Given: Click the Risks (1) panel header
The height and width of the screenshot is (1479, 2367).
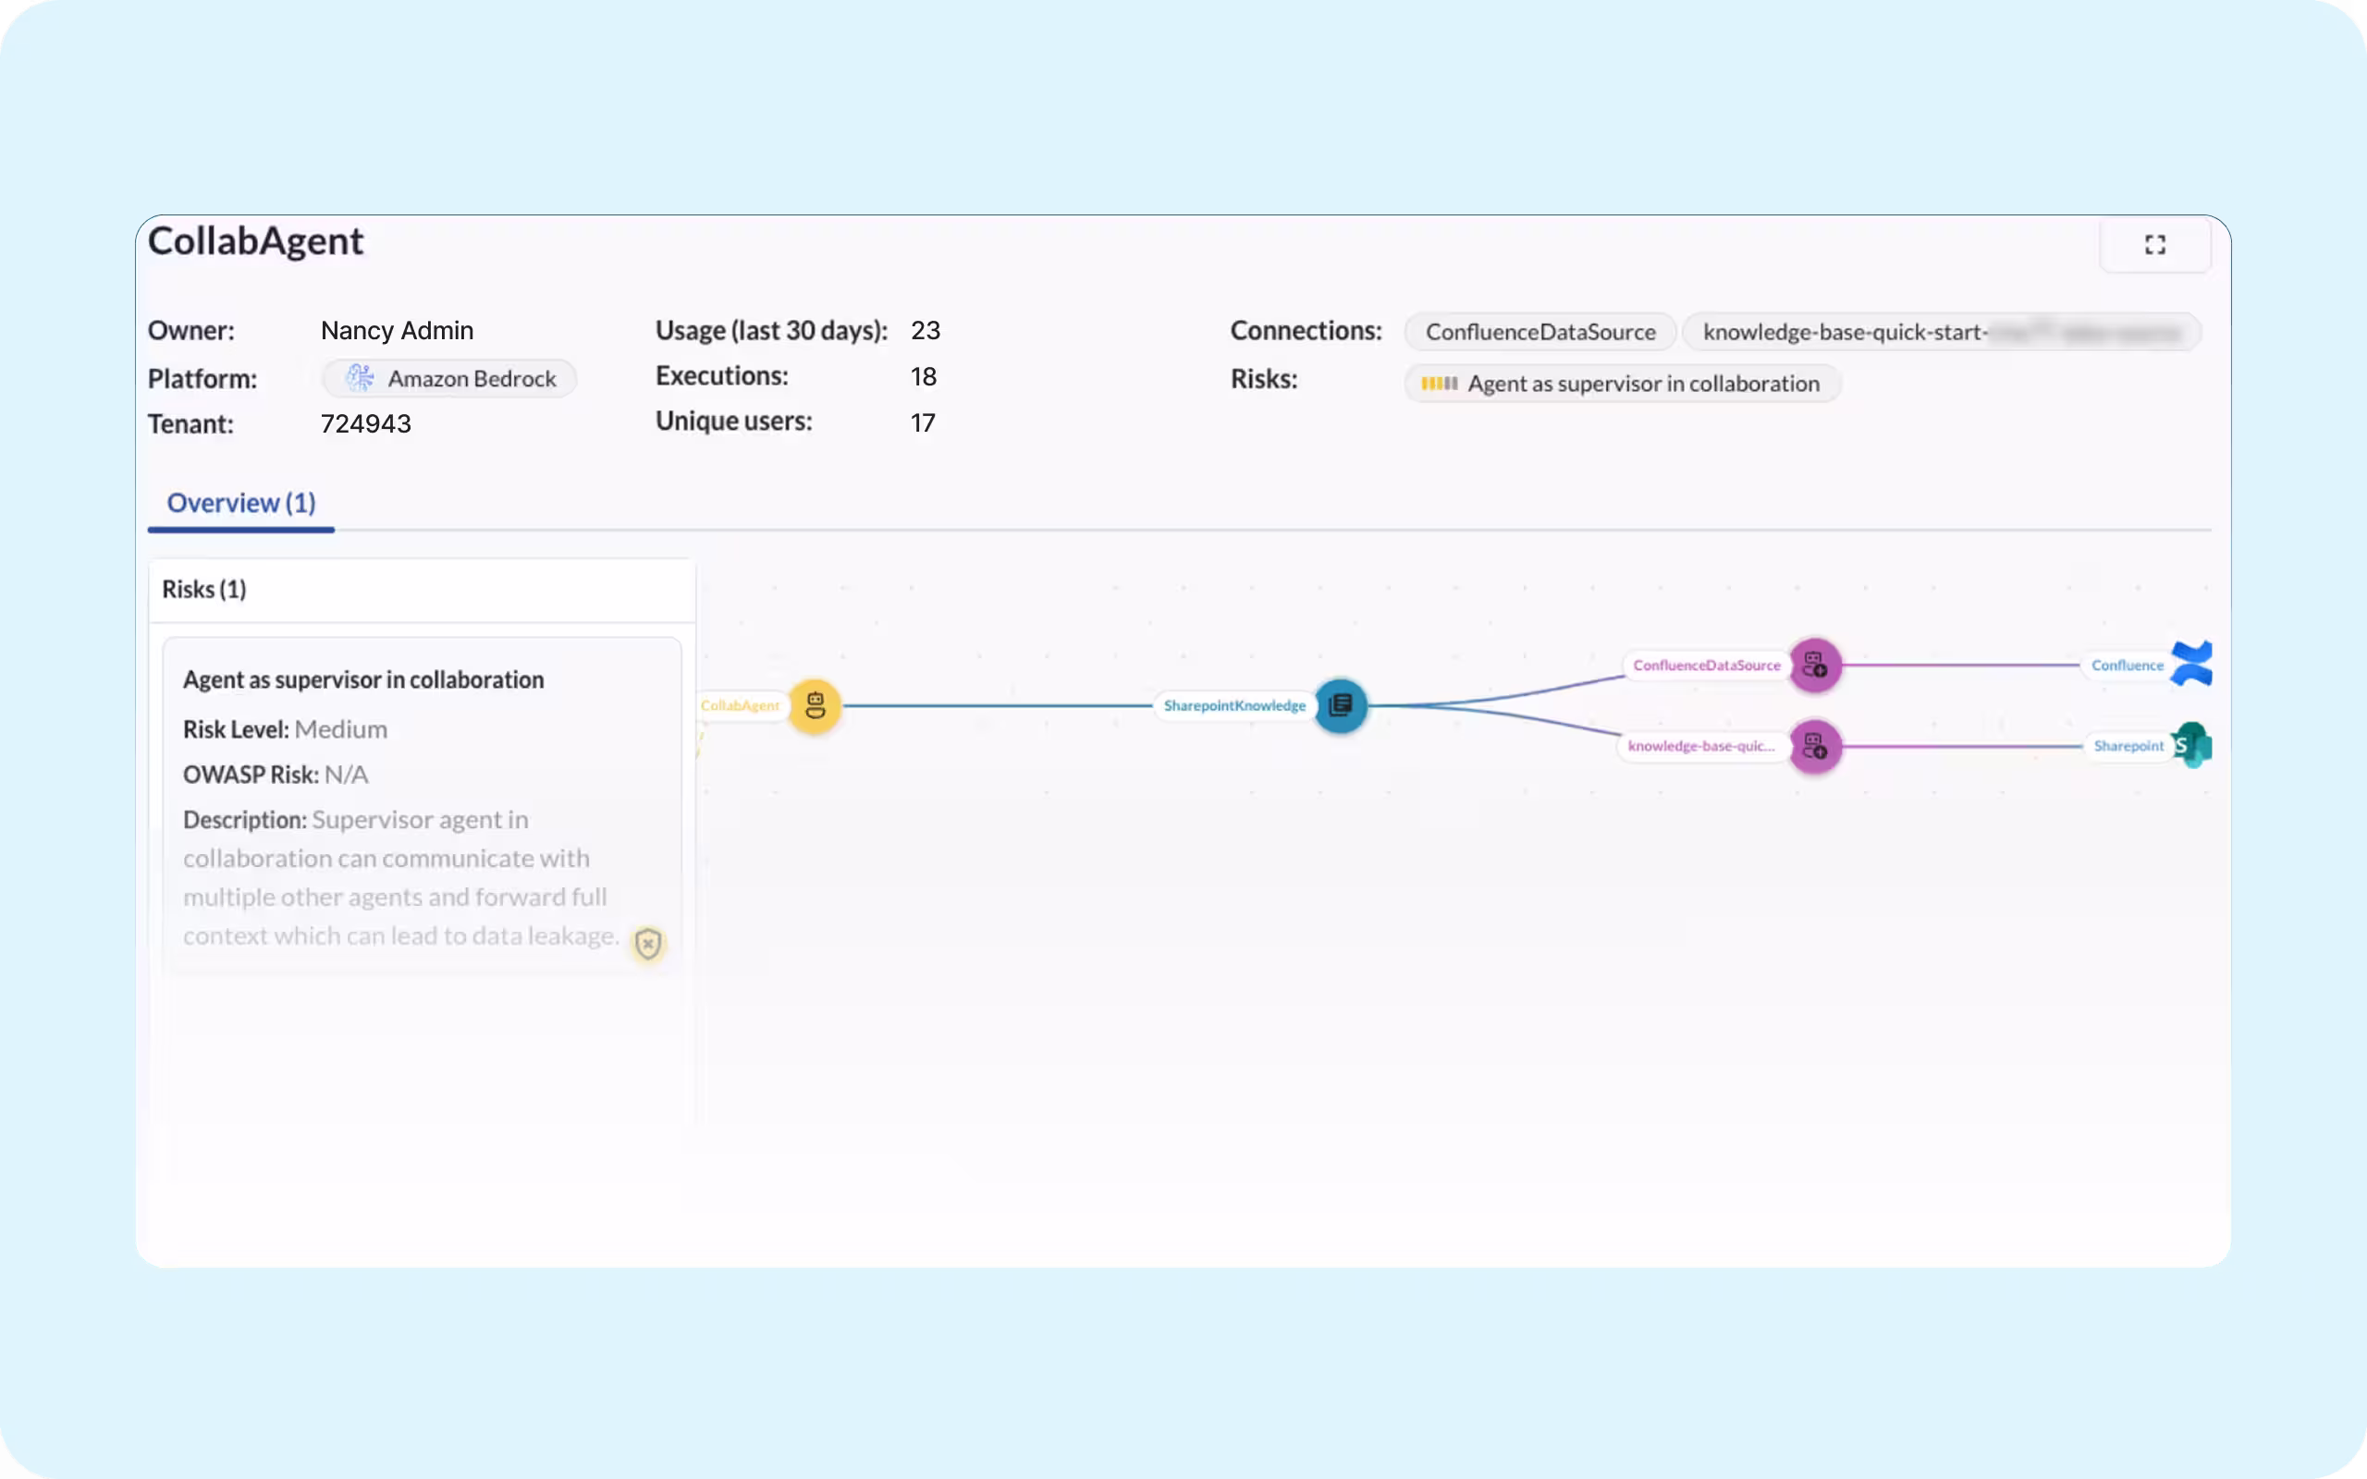Looking at the screenshot, I should (x=422, y=590).
